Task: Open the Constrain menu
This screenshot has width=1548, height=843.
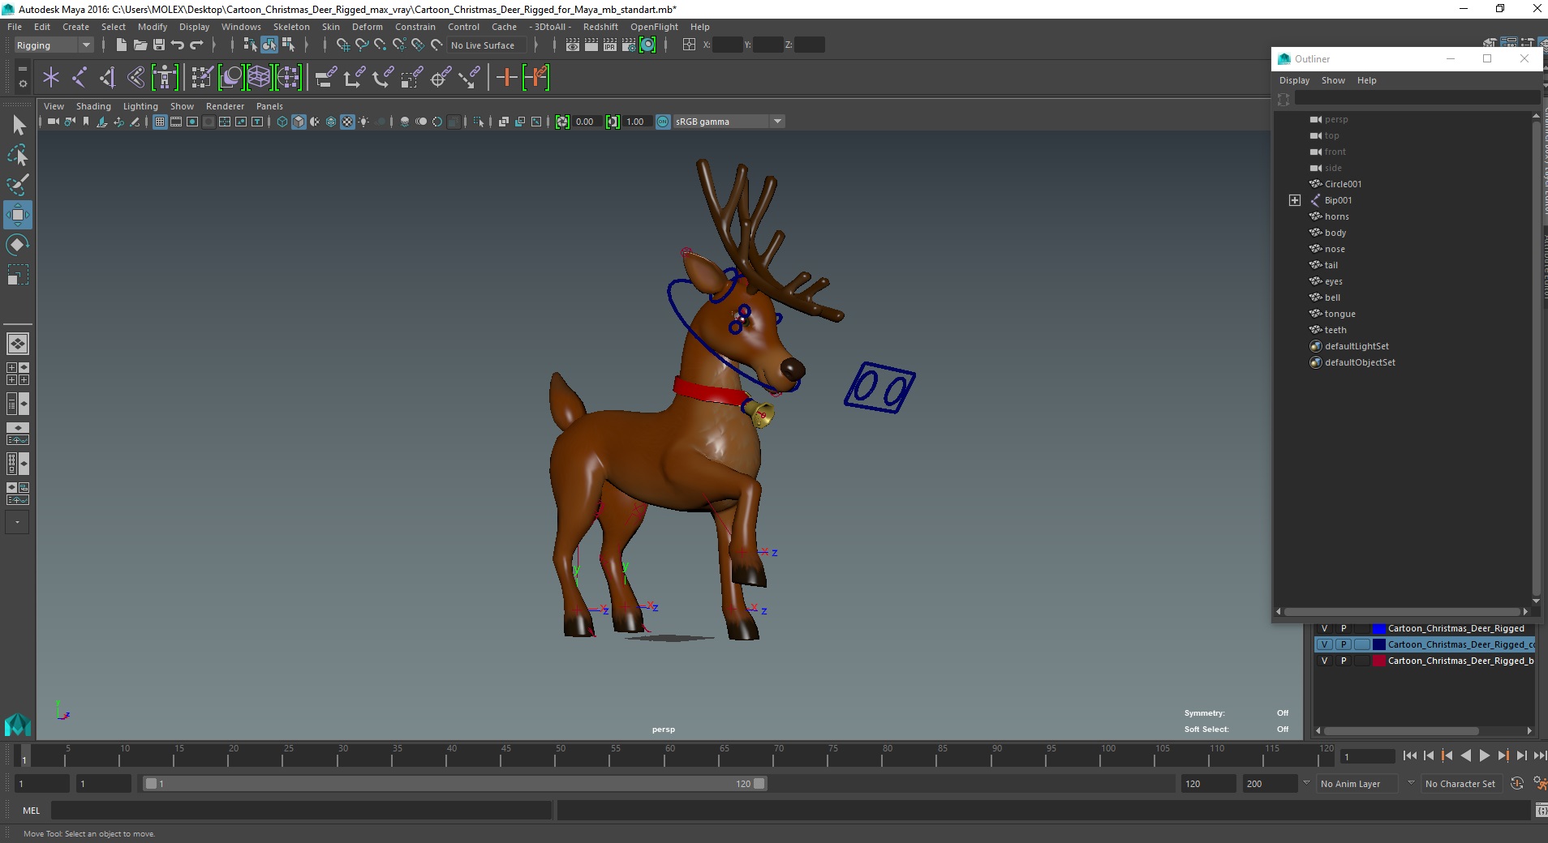Action: (x=415, y=27)
